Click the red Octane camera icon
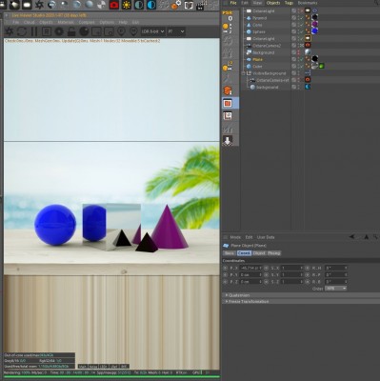Viewport: 380px width, 381px height. 114,5
